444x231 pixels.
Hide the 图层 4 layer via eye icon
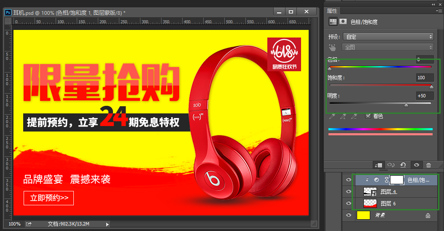348,192
